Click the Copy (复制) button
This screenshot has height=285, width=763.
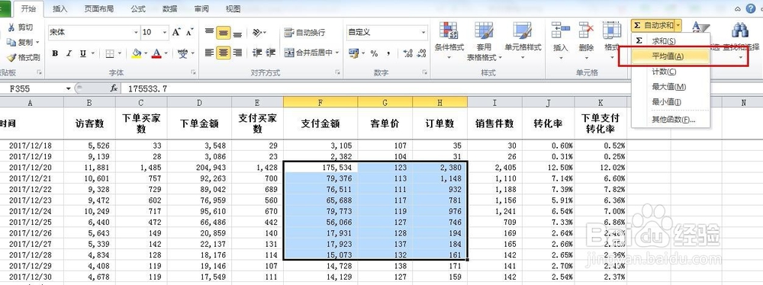(20, 43)
